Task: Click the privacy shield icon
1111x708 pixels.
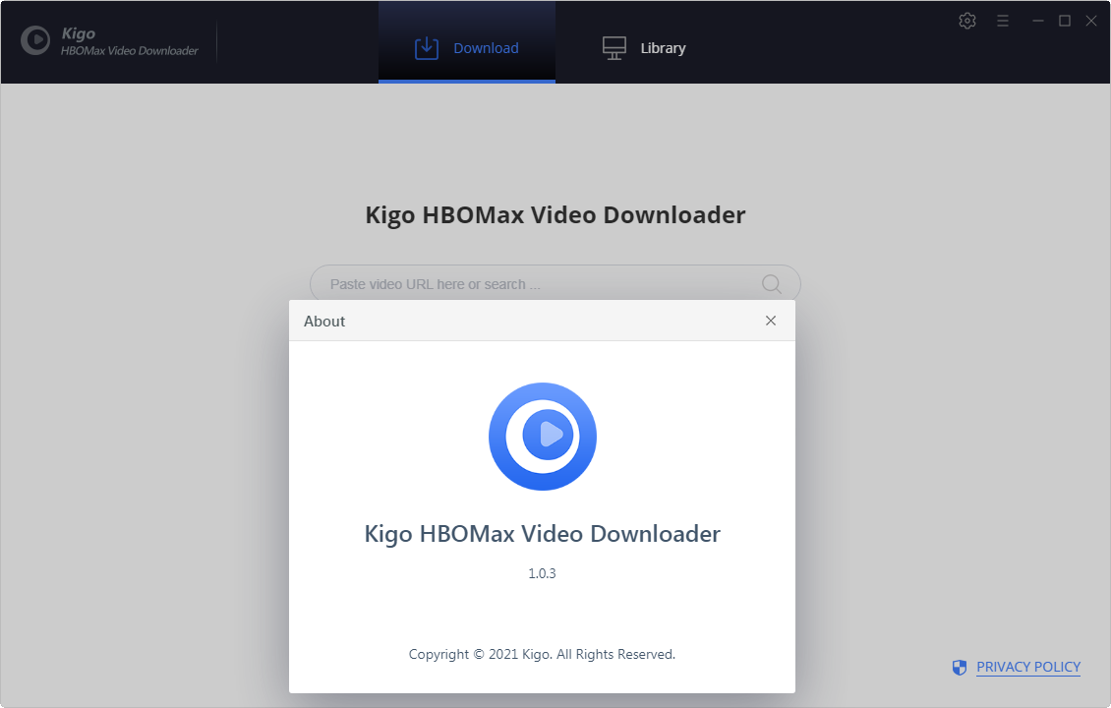Action: click(960, 667)
